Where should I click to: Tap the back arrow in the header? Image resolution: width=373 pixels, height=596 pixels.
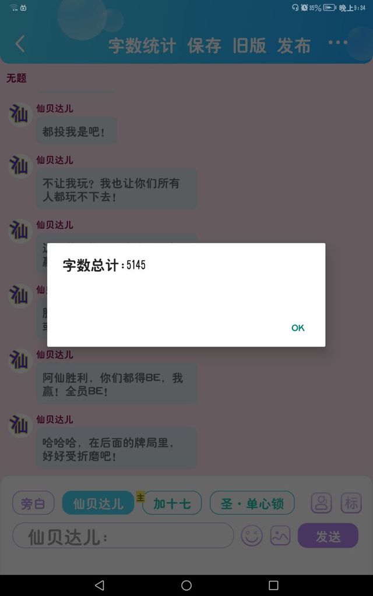(x=20, y=44)
